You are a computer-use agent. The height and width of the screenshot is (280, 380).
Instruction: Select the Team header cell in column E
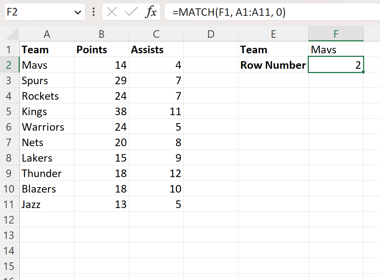[x=273, y=49]
